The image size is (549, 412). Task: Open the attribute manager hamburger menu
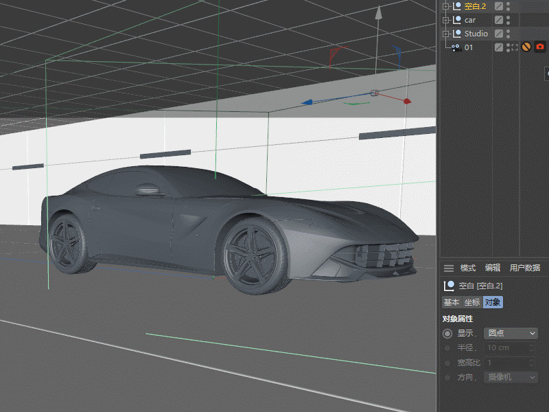pyautogui.click(x=449, y=268)
